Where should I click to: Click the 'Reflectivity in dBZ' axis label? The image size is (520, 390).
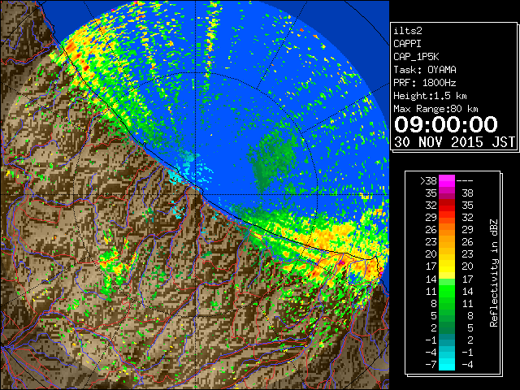pos(494,273)
